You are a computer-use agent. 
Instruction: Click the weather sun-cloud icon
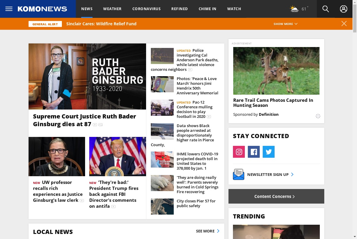tap(294, 9)
